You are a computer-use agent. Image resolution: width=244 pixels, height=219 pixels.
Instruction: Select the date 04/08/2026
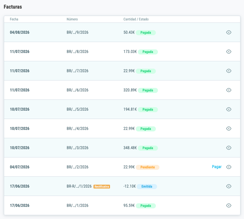(20, 32)
